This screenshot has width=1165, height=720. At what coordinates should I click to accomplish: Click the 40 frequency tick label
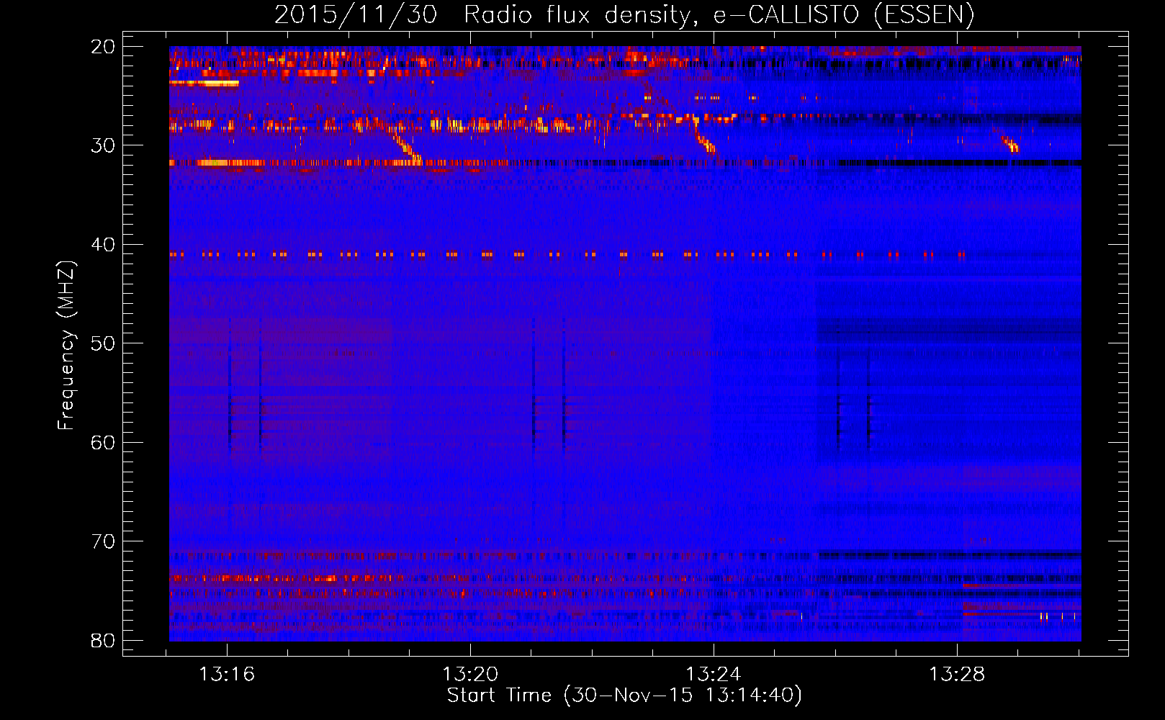tap(103, 245)
